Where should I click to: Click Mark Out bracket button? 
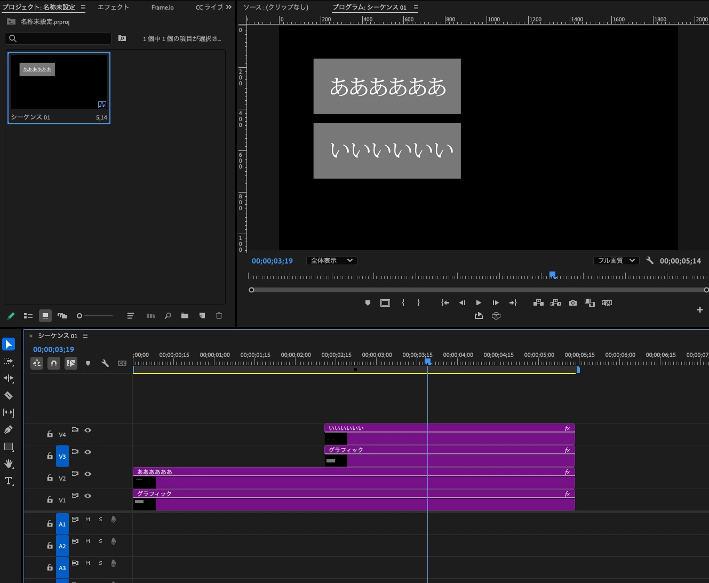[x=418, y=302]
